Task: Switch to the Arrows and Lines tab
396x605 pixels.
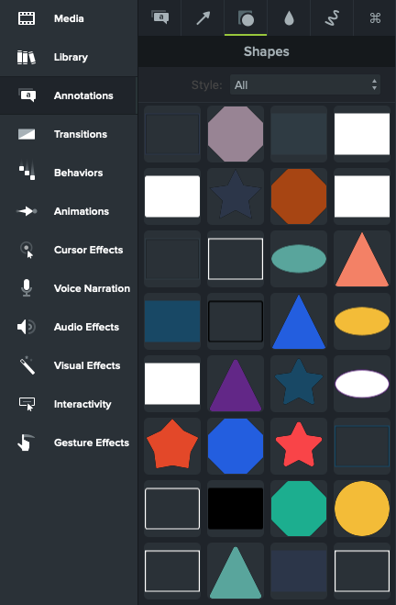Action: pyautogui.click(x=203, y=17)
